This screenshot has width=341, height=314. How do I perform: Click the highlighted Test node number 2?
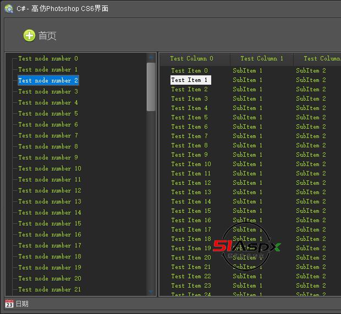coord(48,80)
